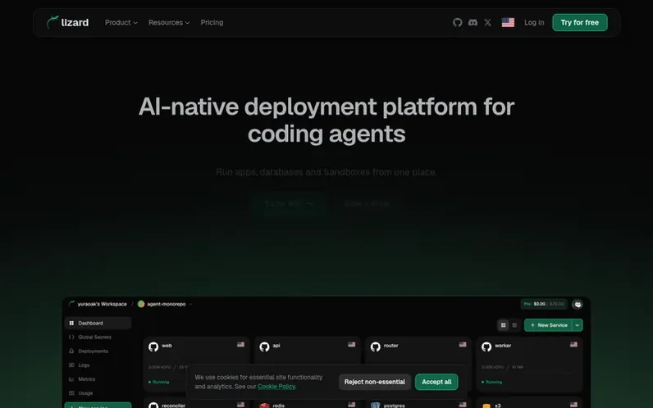Expand the Product menu
Image resolution: width=653 pixels, height=408 pixels.
click(121, 22)
